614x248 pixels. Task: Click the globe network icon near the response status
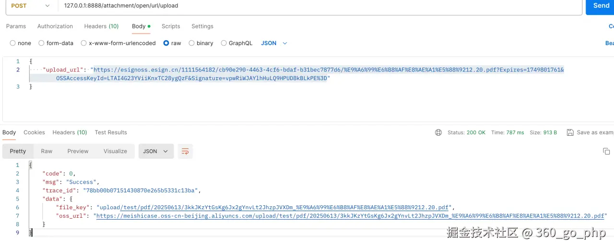438,132
